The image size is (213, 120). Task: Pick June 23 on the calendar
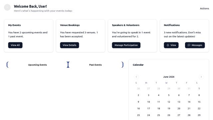138,115
